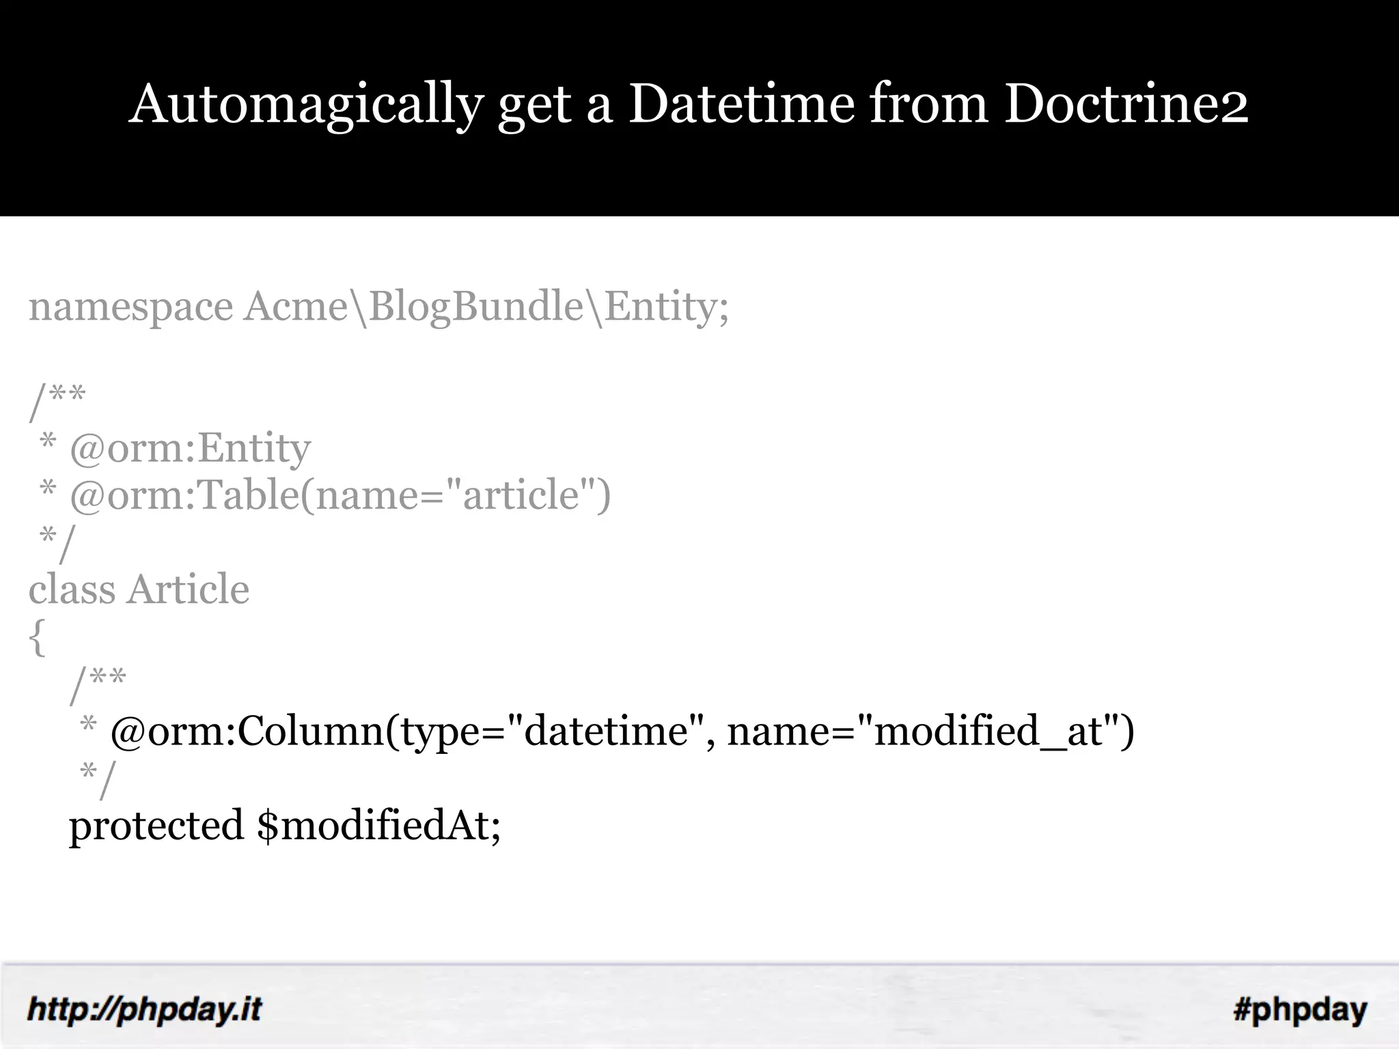Click the #phpday hashtag in the footer
1399x1049 pixels.
(1300, 1010)
